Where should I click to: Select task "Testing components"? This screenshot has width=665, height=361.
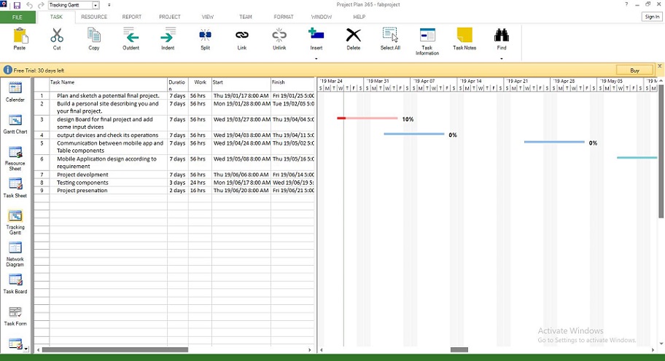(82, 183)
